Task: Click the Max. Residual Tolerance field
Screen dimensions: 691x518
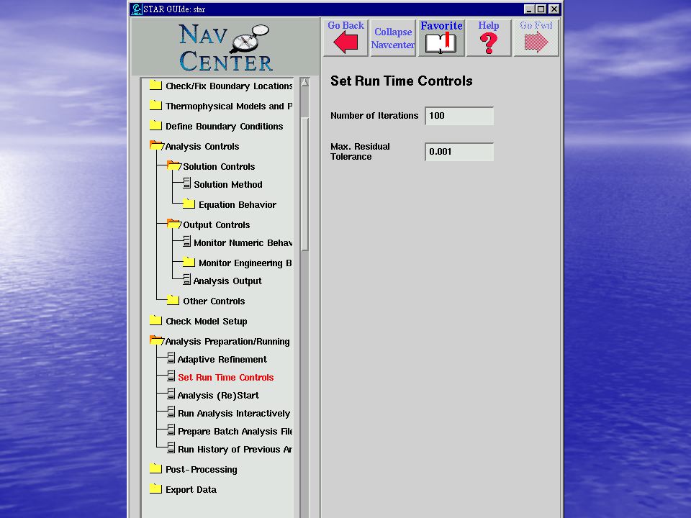Action: coord(459,152)
